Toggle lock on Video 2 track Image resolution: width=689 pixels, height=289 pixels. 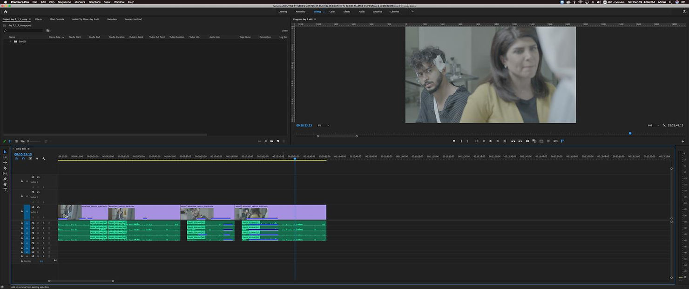click(x=21, y=196)
